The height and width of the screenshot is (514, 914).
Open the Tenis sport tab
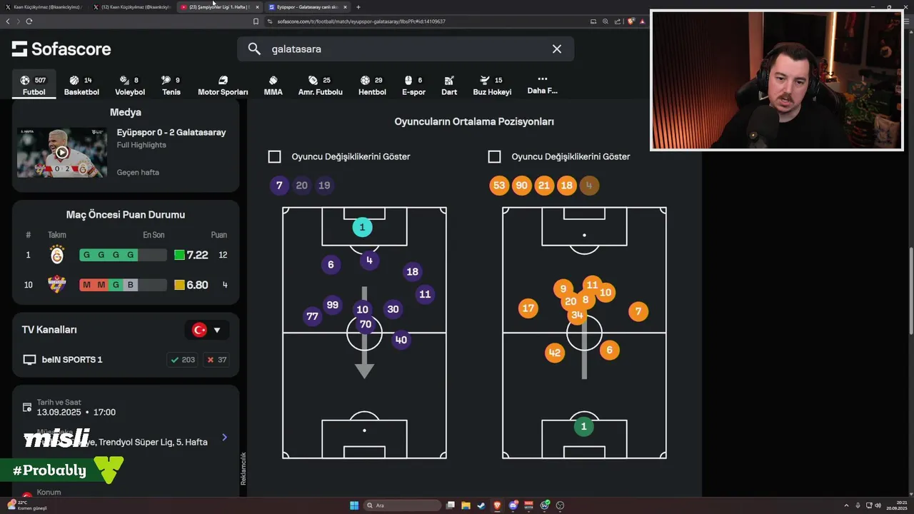pos(171,86)
